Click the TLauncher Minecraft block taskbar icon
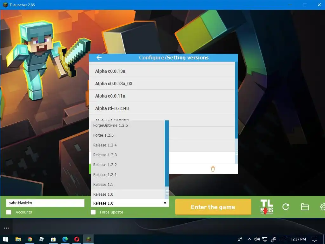 point(89,239)
